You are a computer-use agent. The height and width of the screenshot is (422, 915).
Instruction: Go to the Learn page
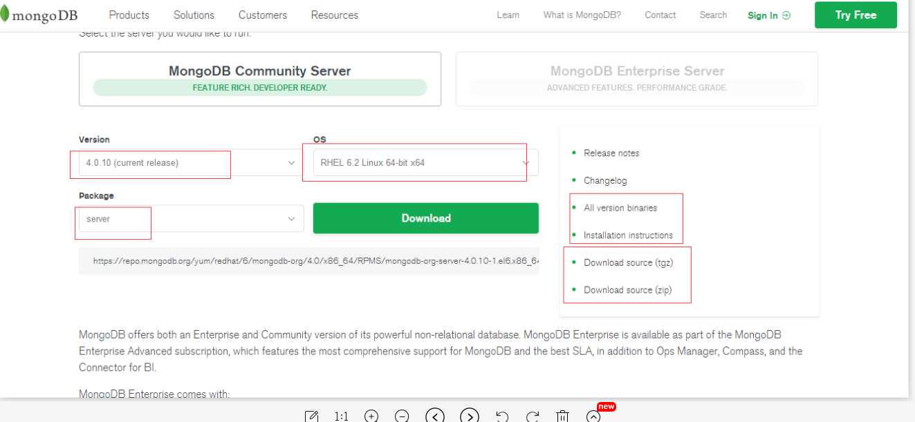[508, 15]
